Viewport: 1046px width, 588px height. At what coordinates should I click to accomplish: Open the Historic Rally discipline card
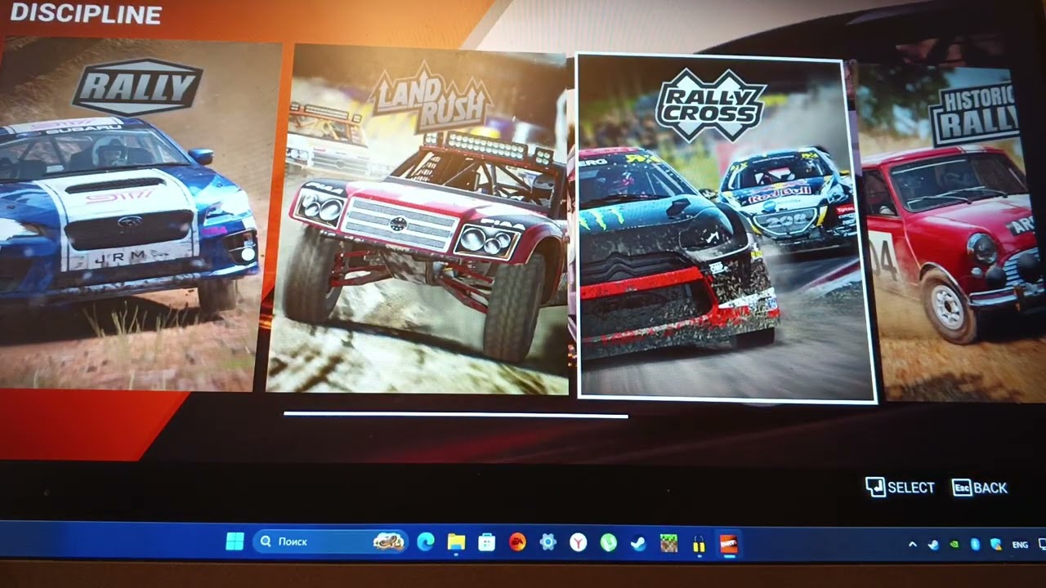point(952,233)
